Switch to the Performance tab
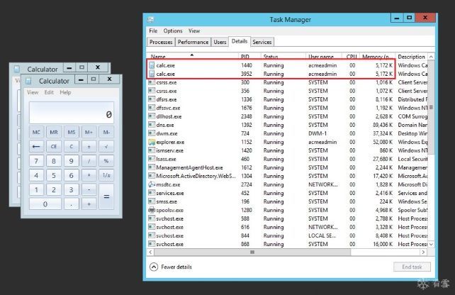Image resolution: width=455 pixels, height=295 pixels. coord(193,42)
